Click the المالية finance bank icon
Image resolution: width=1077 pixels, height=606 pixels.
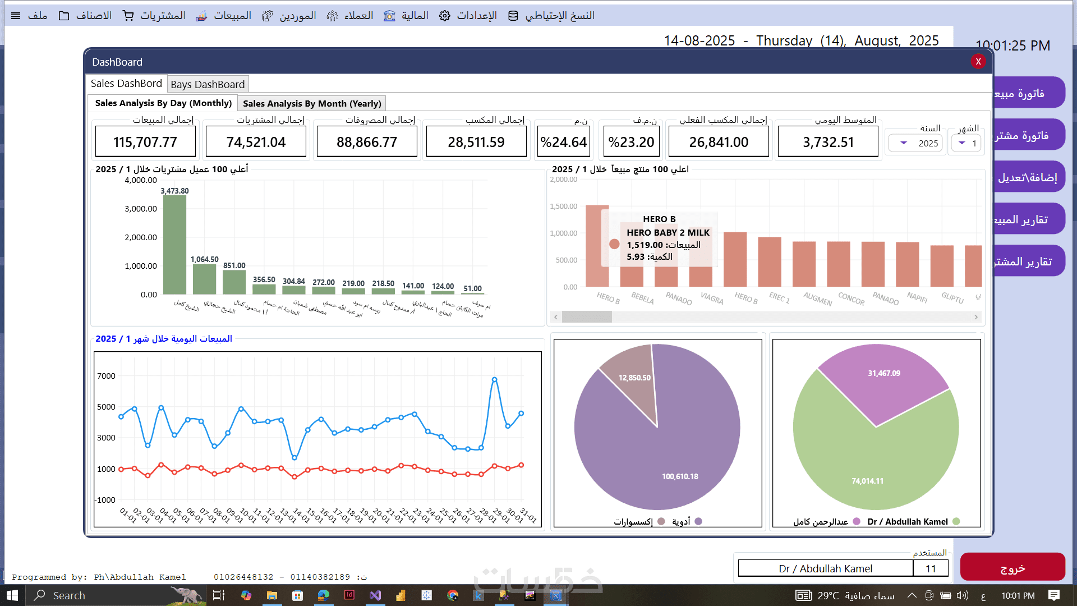tap(389, 16)
